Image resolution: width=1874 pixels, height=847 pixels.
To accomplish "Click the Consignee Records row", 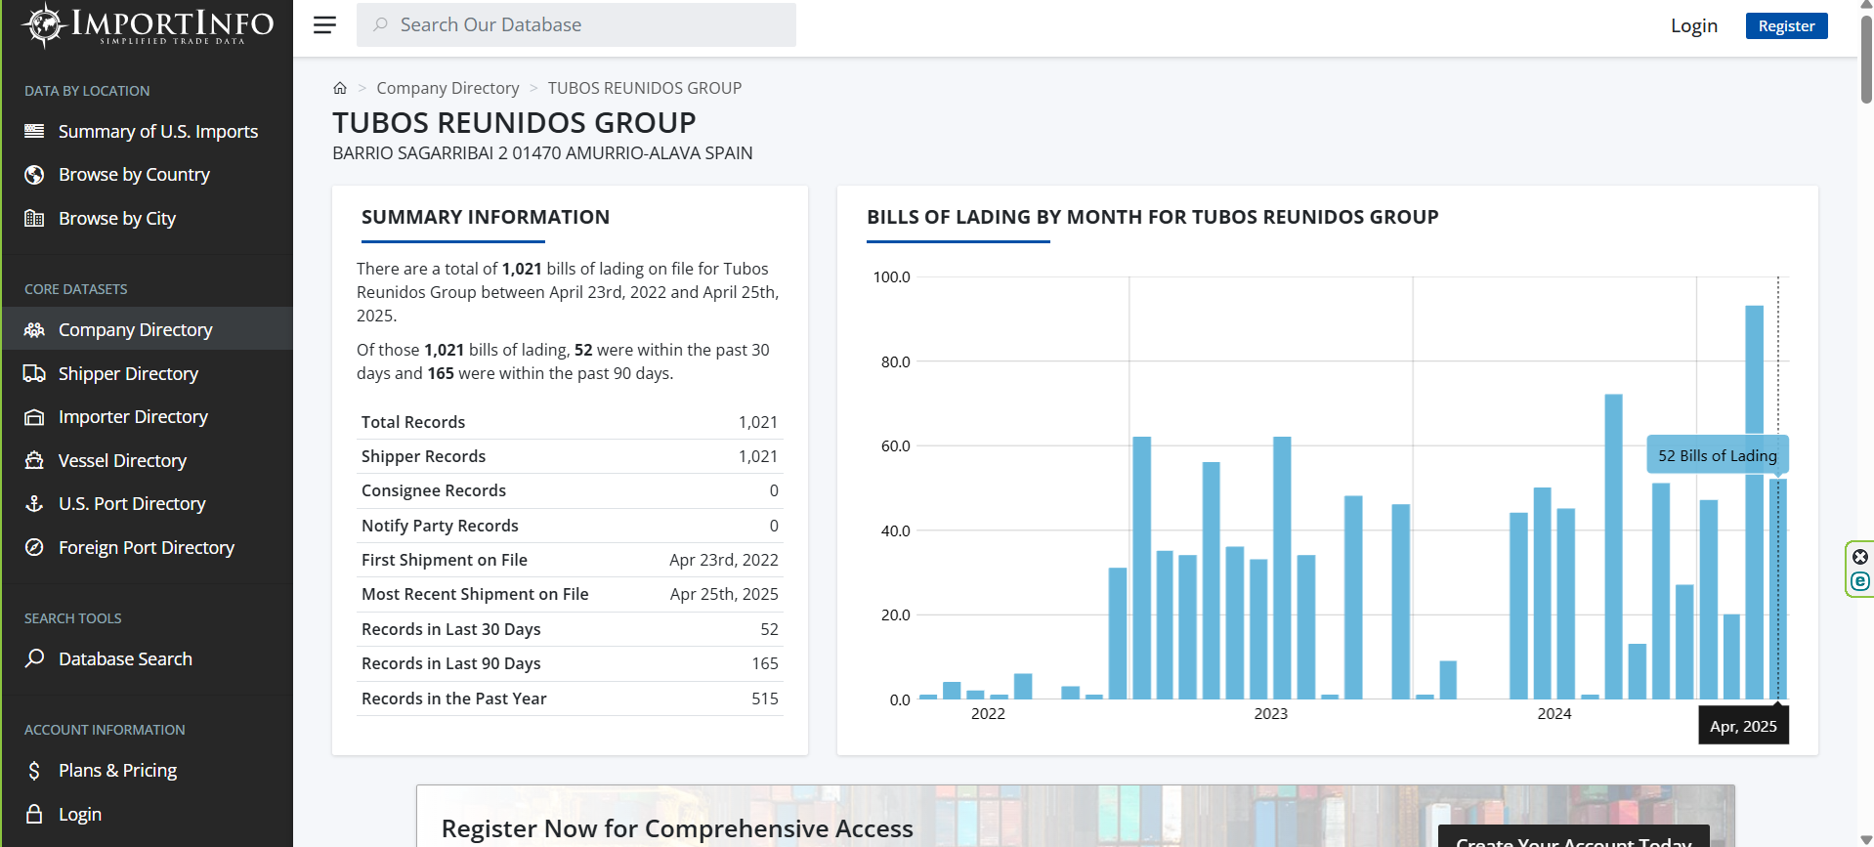I will point(570,490).
